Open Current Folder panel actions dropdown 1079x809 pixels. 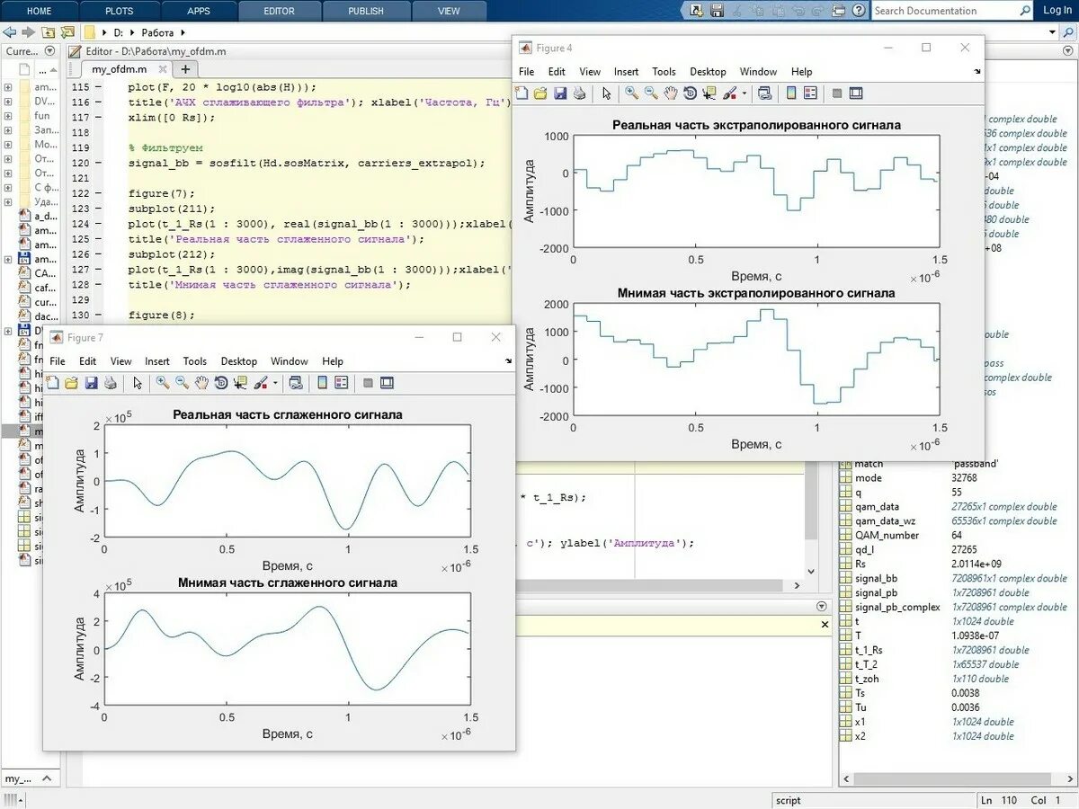[x=49, y=51]
